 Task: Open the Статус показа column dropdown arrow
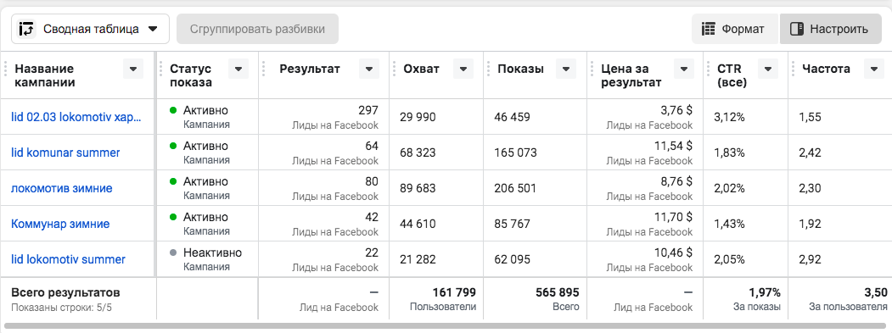click(238, 69)
